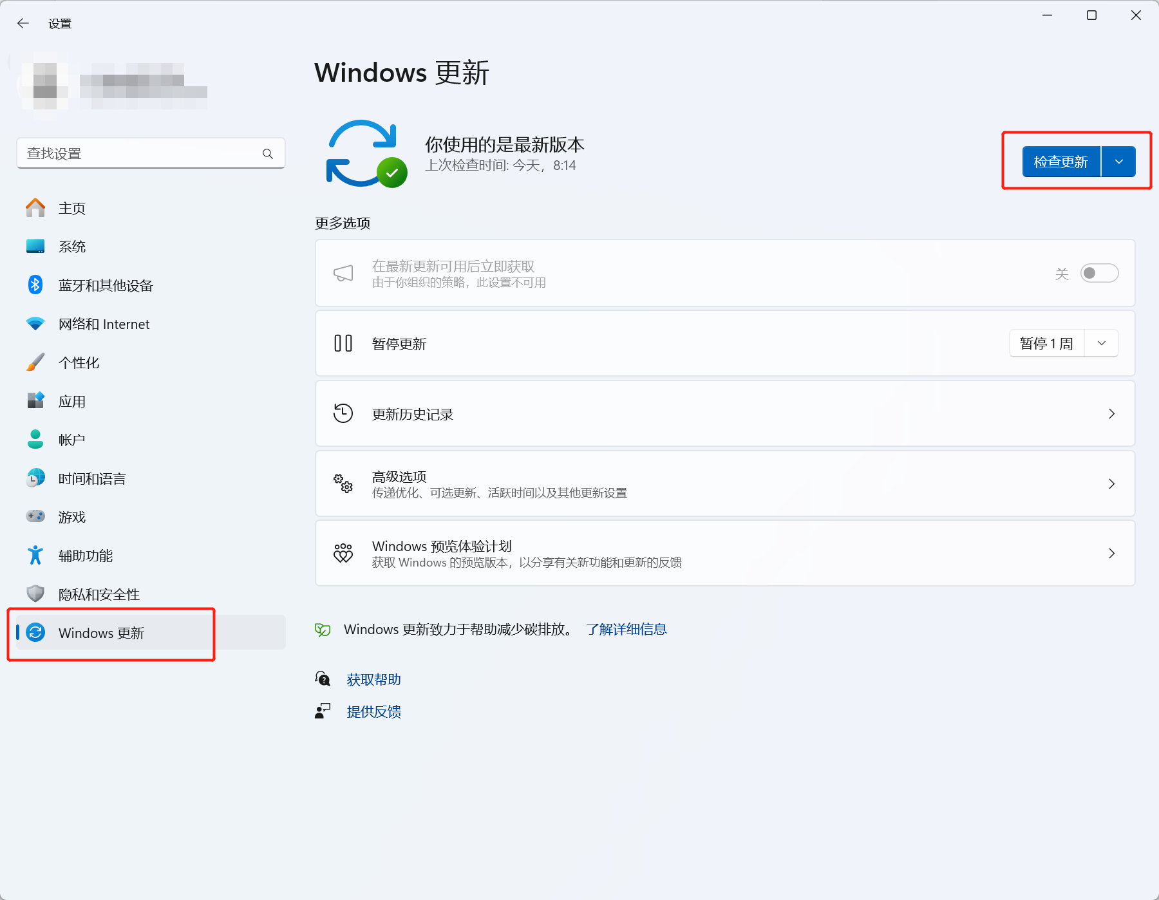Click the 暂停 1 周 button

click(x=1047, y=343)
